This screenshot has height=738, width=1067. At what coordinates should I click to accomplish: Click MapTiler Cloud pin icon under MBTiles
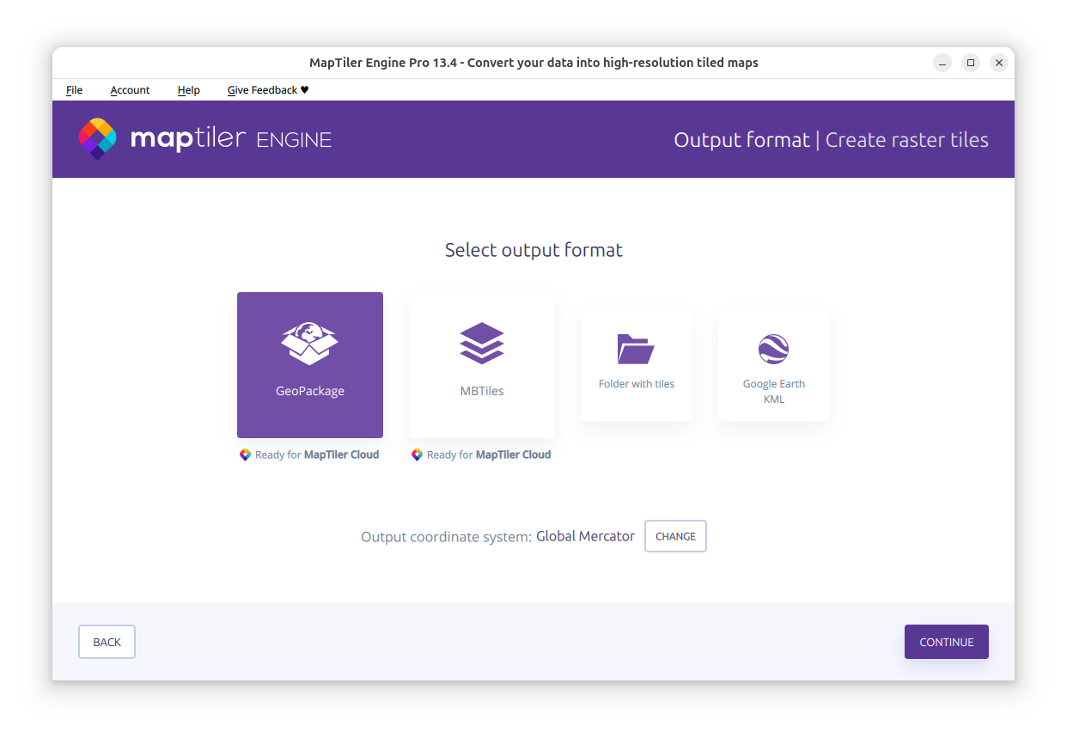click(417, 454)
